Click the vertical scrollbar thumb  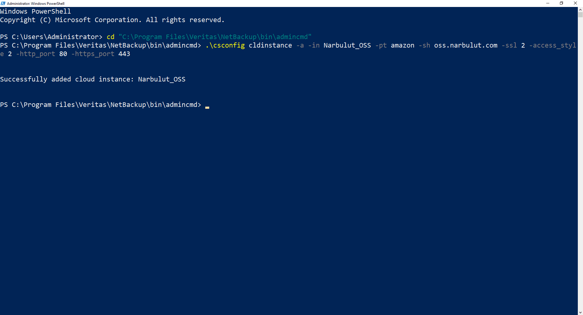point(580,15)
